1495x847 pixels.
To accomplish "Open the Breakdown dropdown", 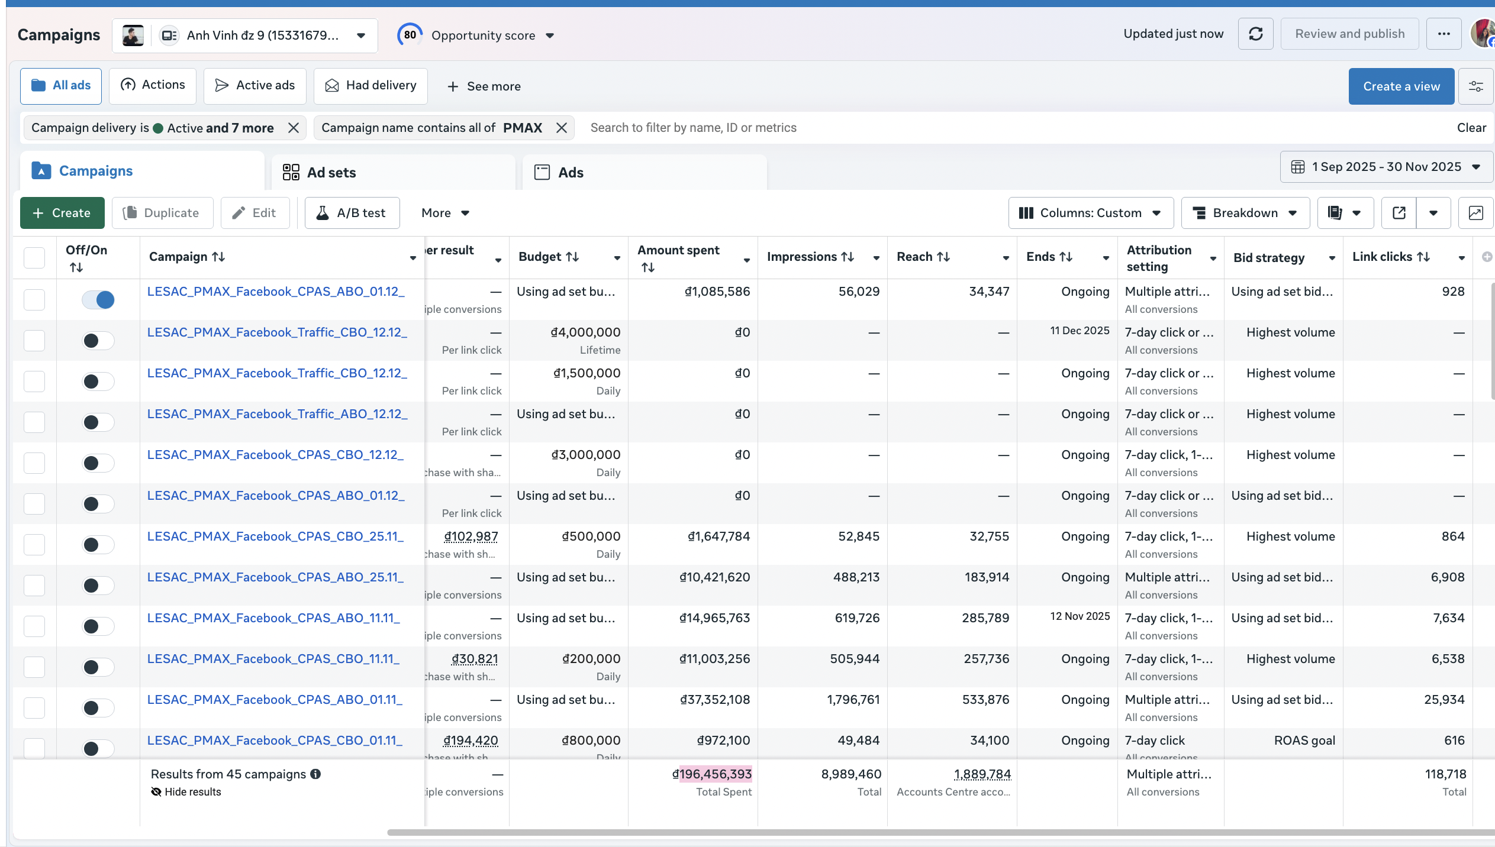I will click(x=1245, y=213).
